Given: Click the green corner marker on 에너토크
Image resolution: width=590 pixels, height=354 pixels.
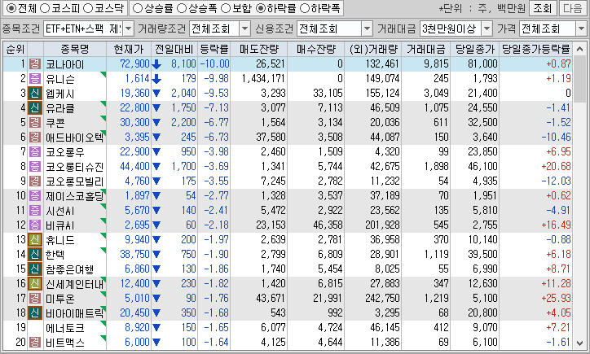Looking at the screenshot, I should click(x=103, y=324).
